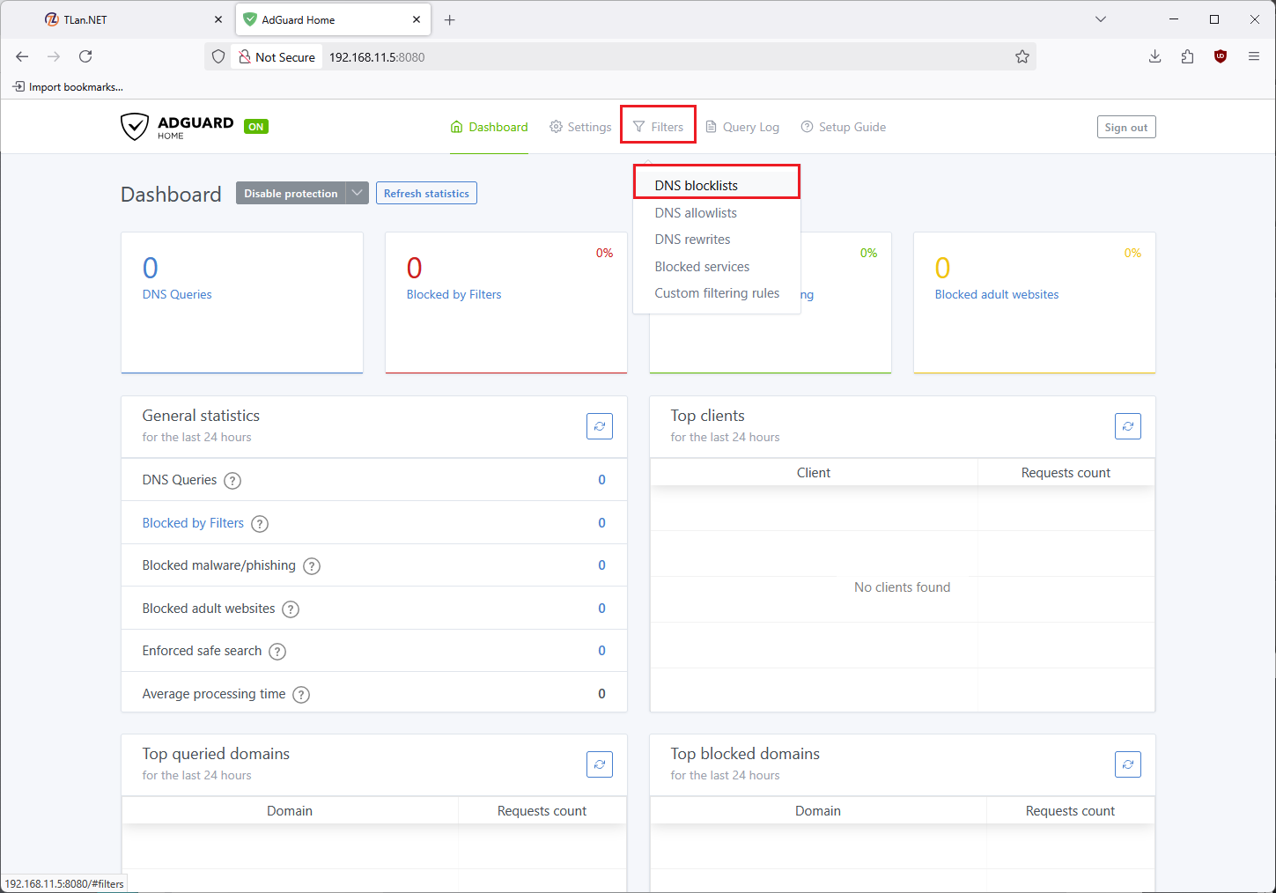
Task: Select DNS blocklists from the menu
Action: coord(696,186)
